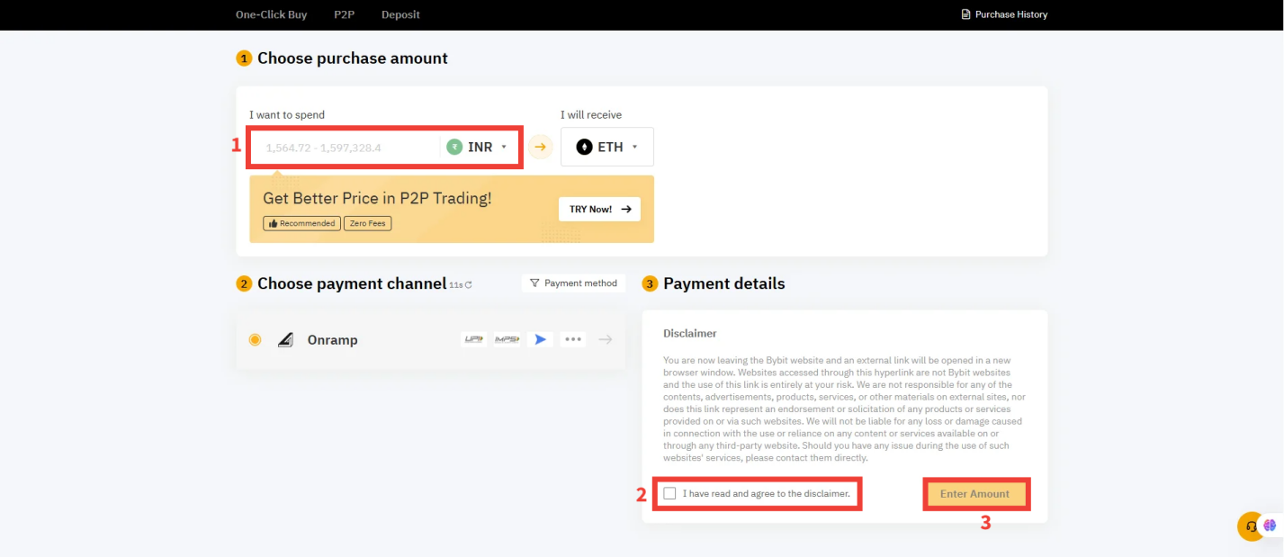Click the colorful brain icon near the bottom right
Image resolution: width=1284 pixels, height=557 pixels.
1271,526
